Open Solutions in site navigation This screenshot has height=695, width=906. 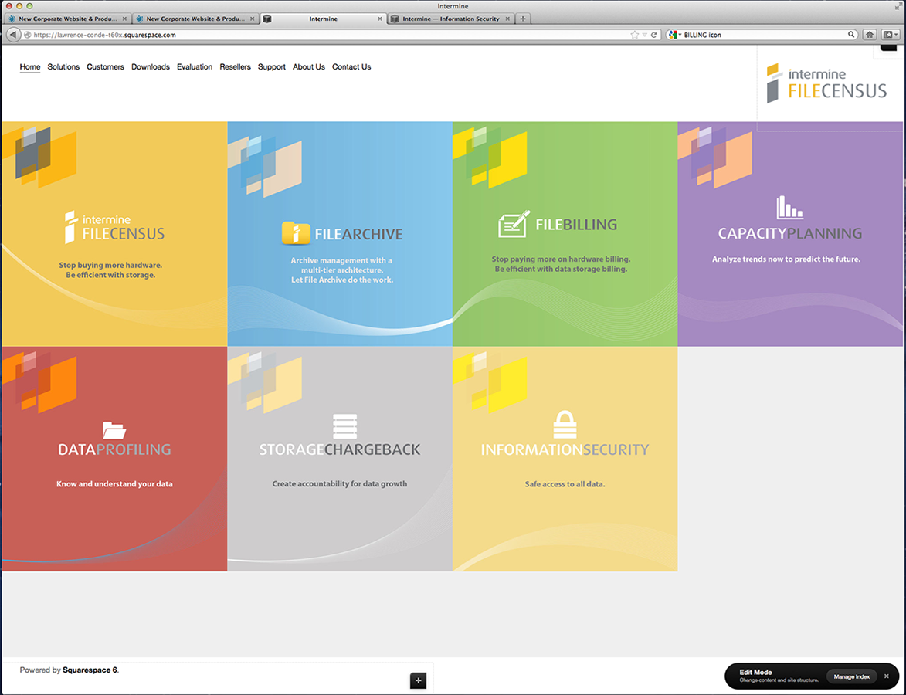click(63, 67)
